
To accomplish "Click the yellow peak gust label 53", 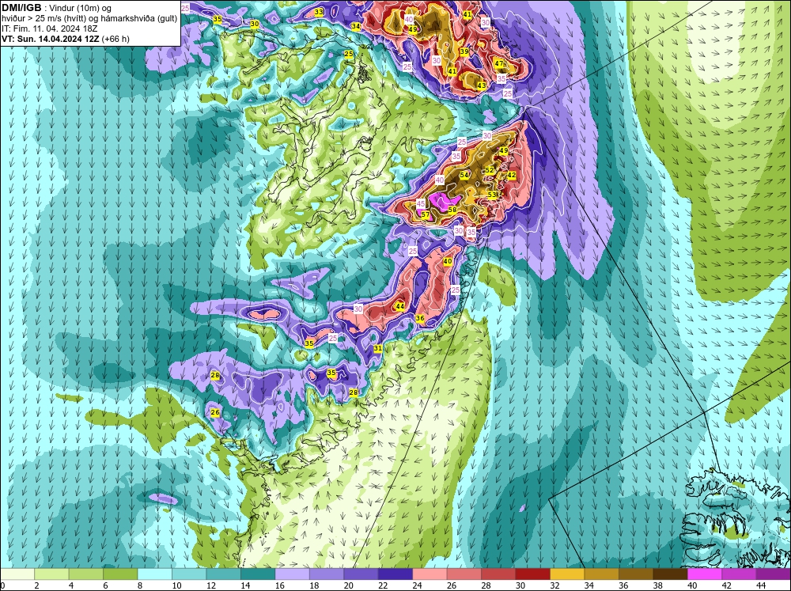I will pyautogui.click(x=492, y=195).
